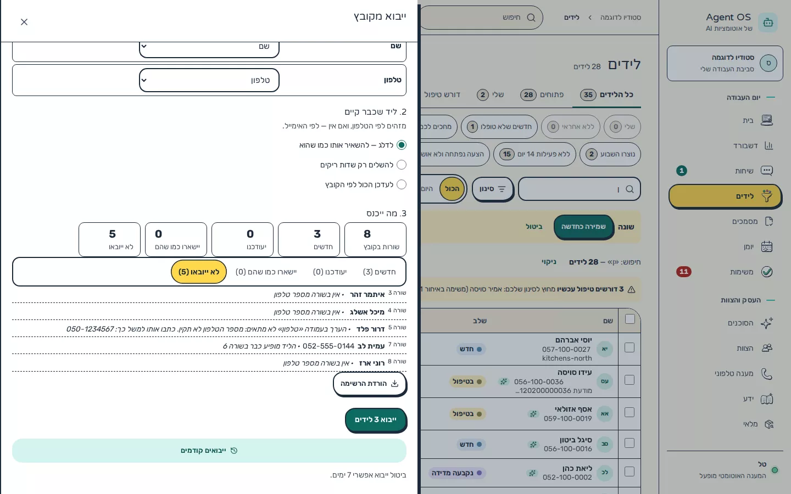Viewport: 791px width, 494px height.
Task: Select the פתוחים 28 leads tab
Action: (x=542, y=95)
